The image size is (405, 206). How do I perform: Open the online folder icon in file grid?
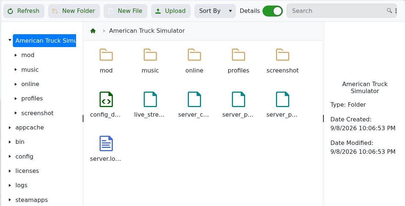coord(194,54)
